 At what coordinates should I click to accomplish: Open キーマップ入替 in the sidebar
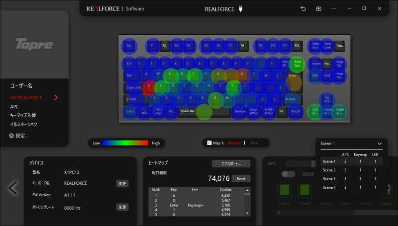point(23,115)
